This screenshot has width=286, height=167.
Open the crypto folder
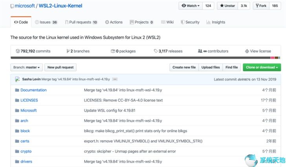[26, 152]
